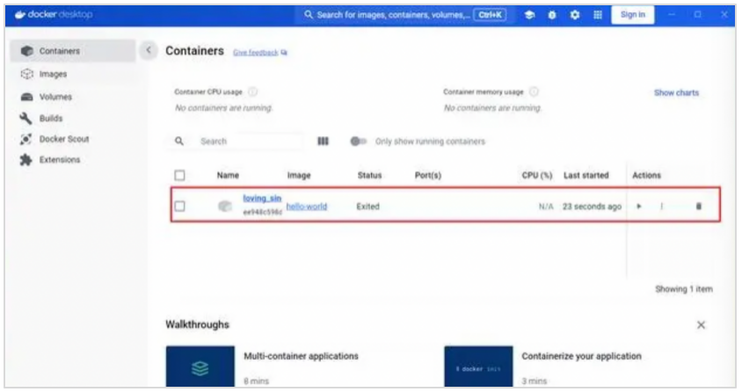Viewport: 742px width, 392px height.
Task: Check the select-all containers checkbox
Action: pos(180,176)
